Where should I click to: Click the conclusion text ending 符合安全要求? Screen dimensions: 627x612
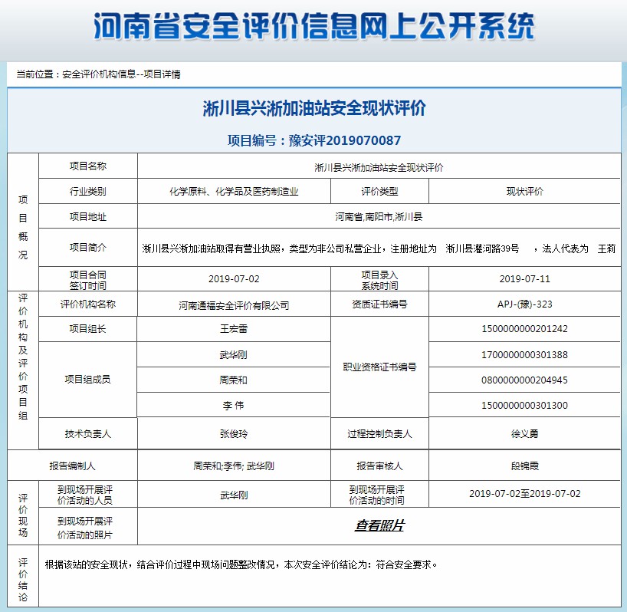[241, 564]
